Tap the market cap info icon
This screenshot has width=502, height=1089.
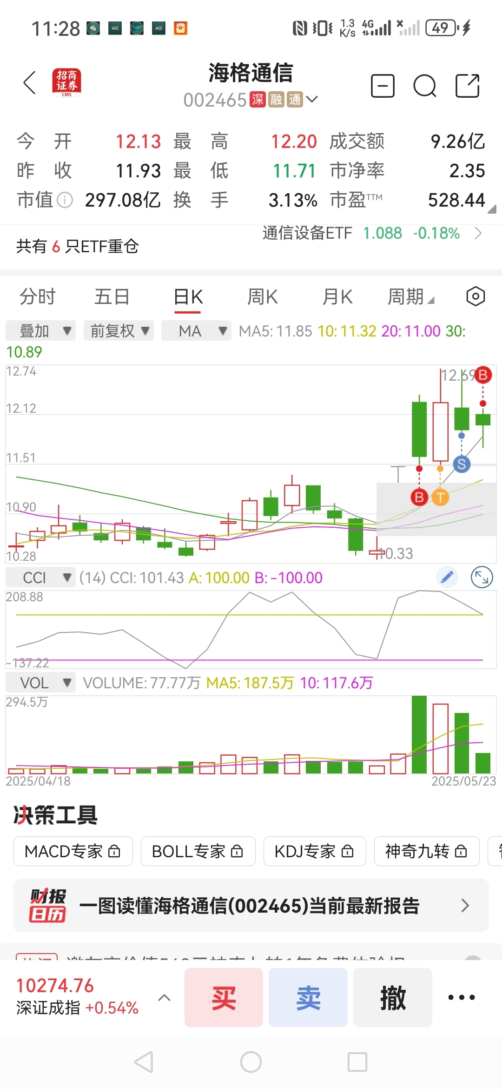tap(65, 201)
